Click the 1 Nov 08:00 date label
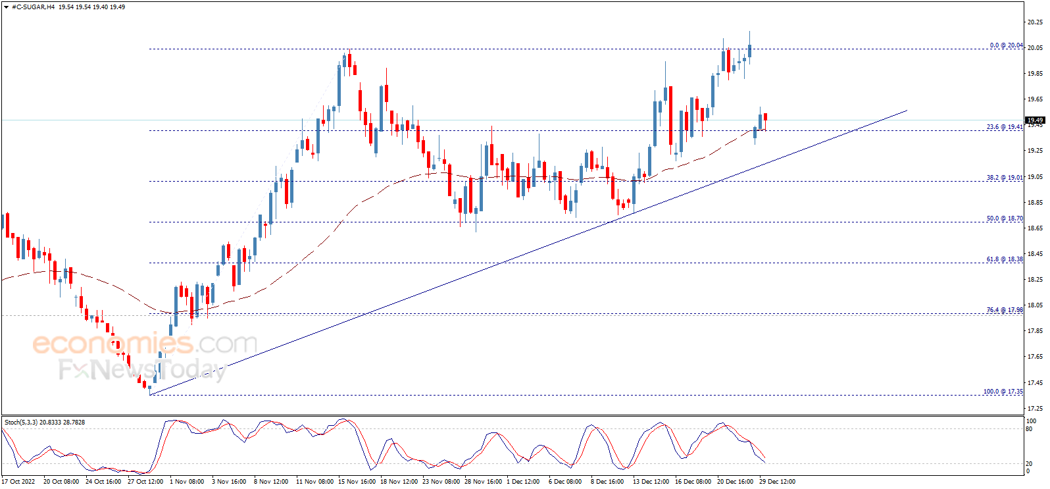Viewport: 1050px width, 489px height. click(187, 482)
